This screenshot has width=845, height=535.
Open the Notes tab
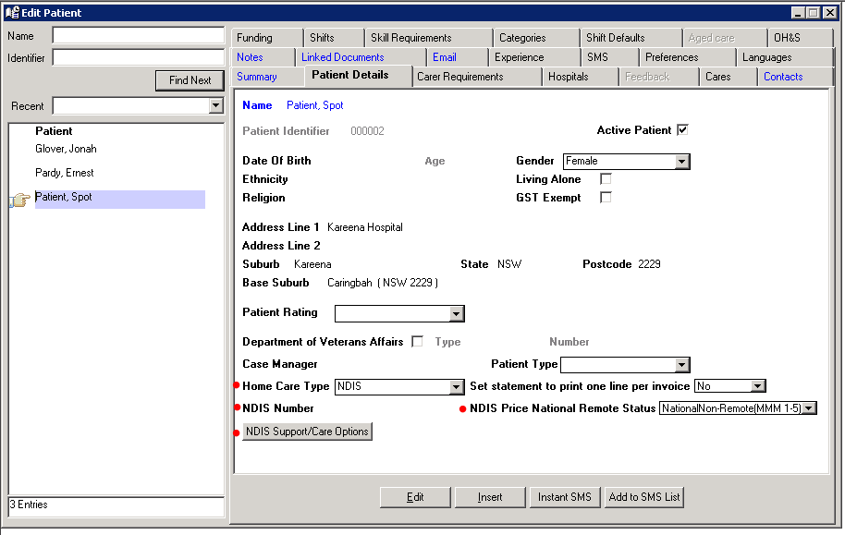pos(263,57)
